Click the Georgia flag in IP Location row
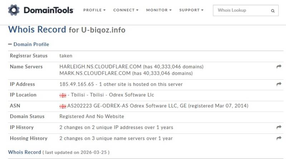Viewport: 286px width, 159px height. (63, 95)
